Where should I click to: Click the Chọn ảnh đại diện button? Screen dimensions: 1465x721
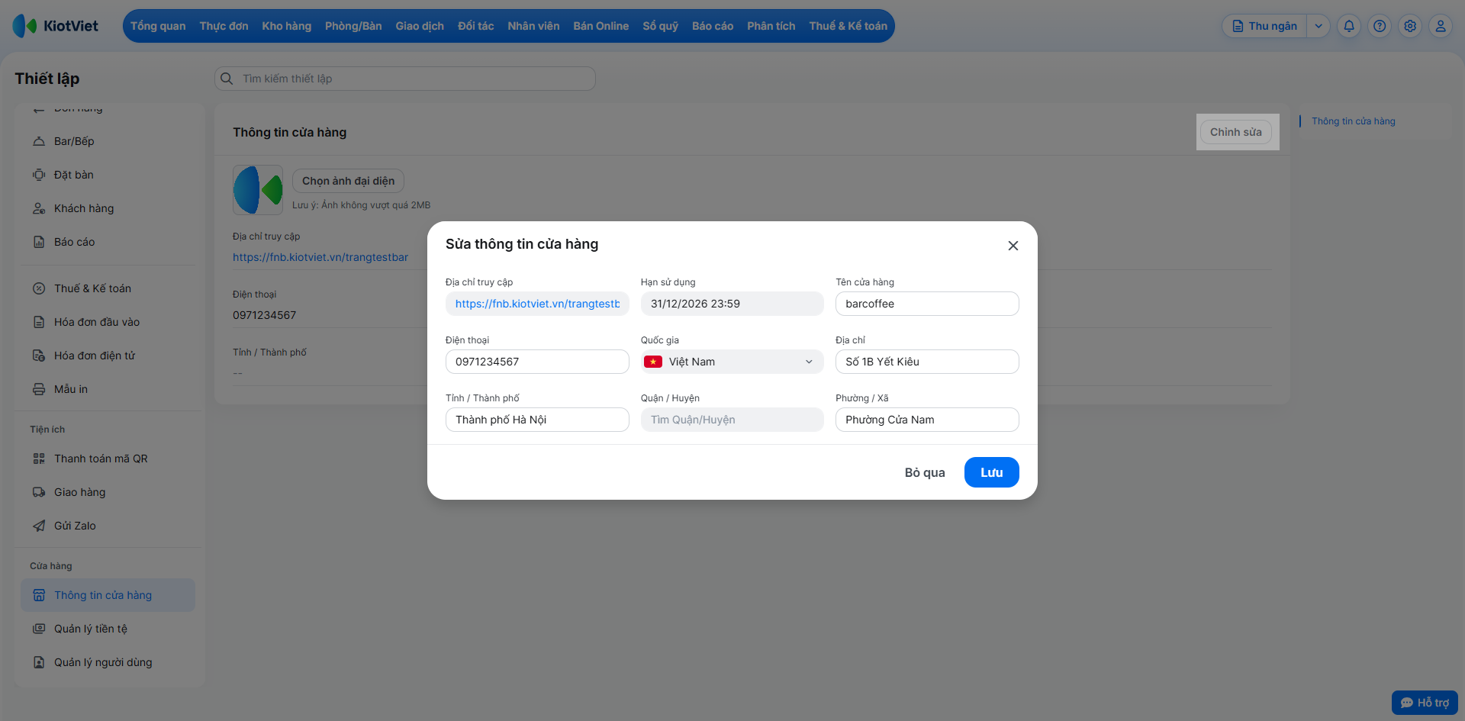tap(349, 181)
